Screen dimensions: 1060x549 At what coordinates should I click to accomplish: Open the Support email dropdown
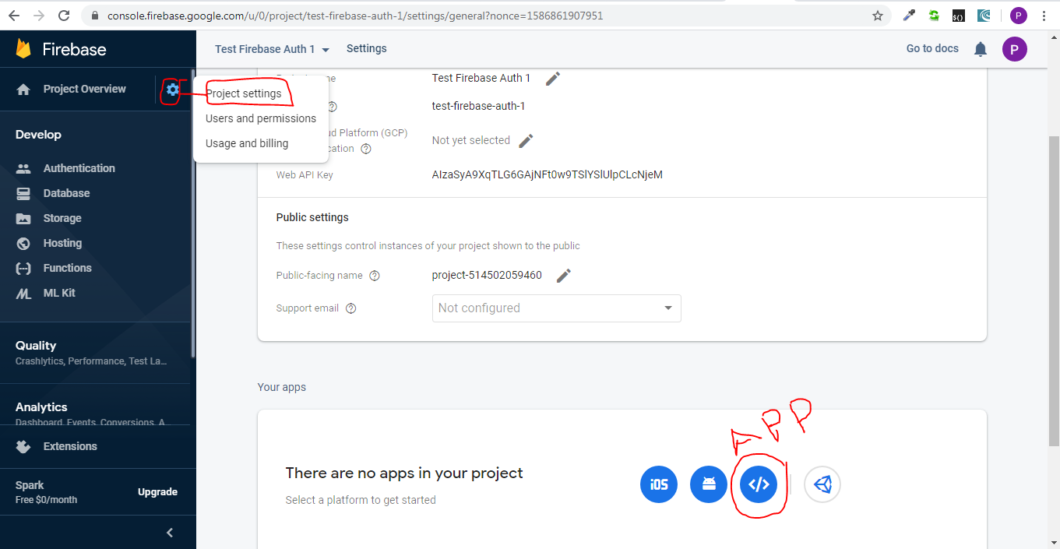(x=556, y=308)
